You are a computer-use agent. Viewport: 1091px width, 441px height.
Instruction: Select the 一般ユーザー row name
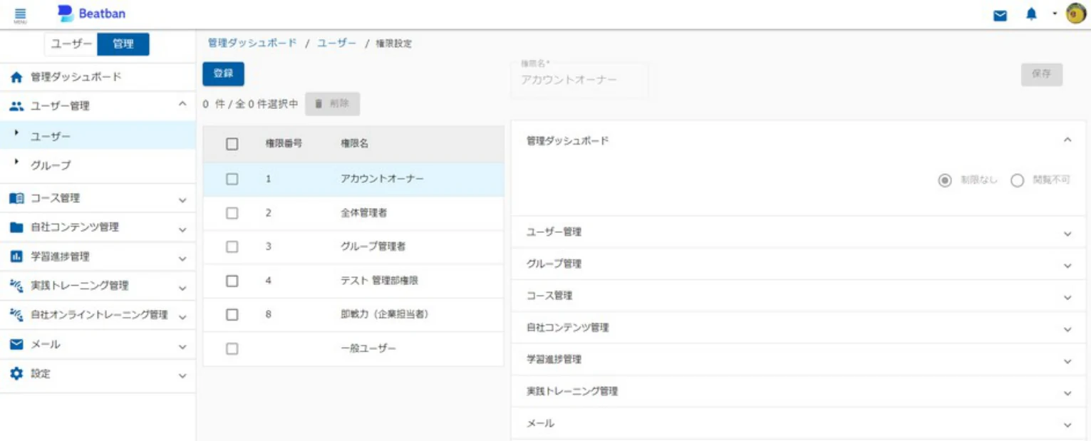pos(368,348)
